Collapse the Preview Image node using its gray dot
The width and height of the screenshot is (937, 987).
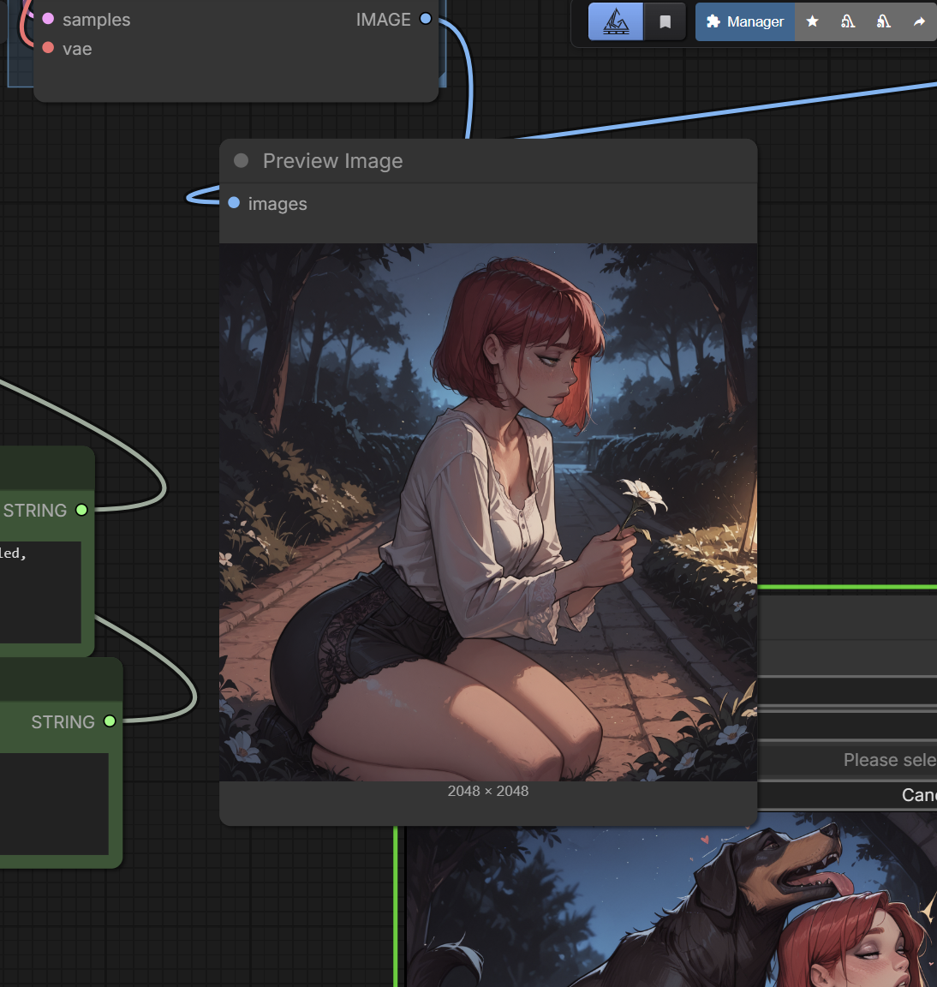point(241,160)
